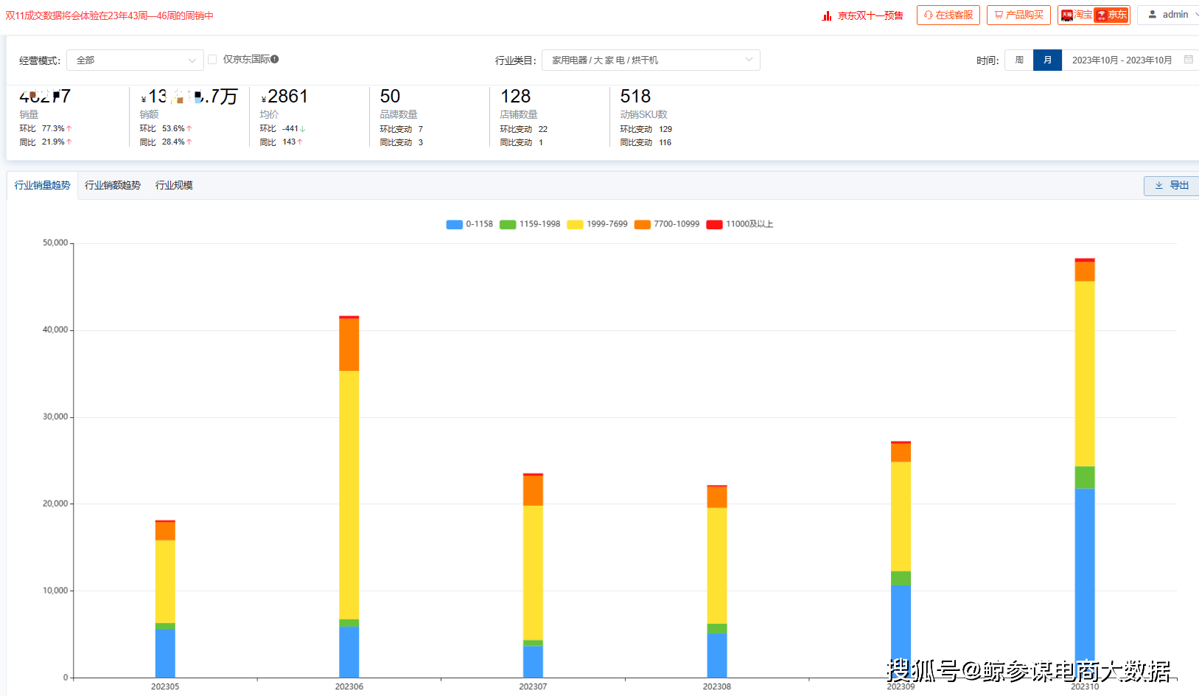Viewport: 1199px width, 696px height.
Task: Click the 202307 stacked bar
Action: point(533,575)
